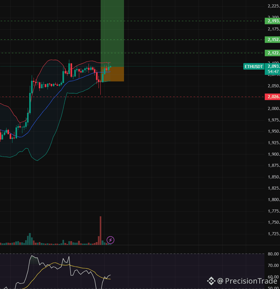Click the 1,925 price axis label
Image resolution: width=280 pixels, height=289 pixels.
point(273,143)
